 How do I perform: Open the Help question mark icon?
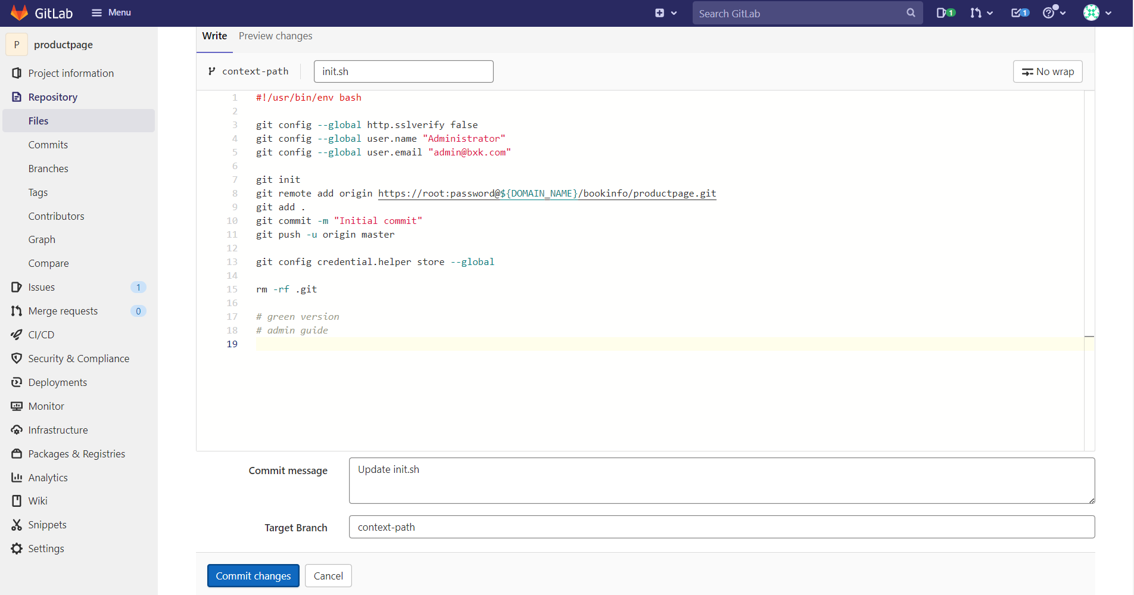(1049, 13)
